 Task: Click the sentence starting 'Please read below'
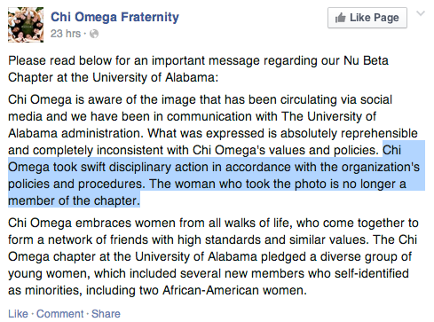coord(198,69)
